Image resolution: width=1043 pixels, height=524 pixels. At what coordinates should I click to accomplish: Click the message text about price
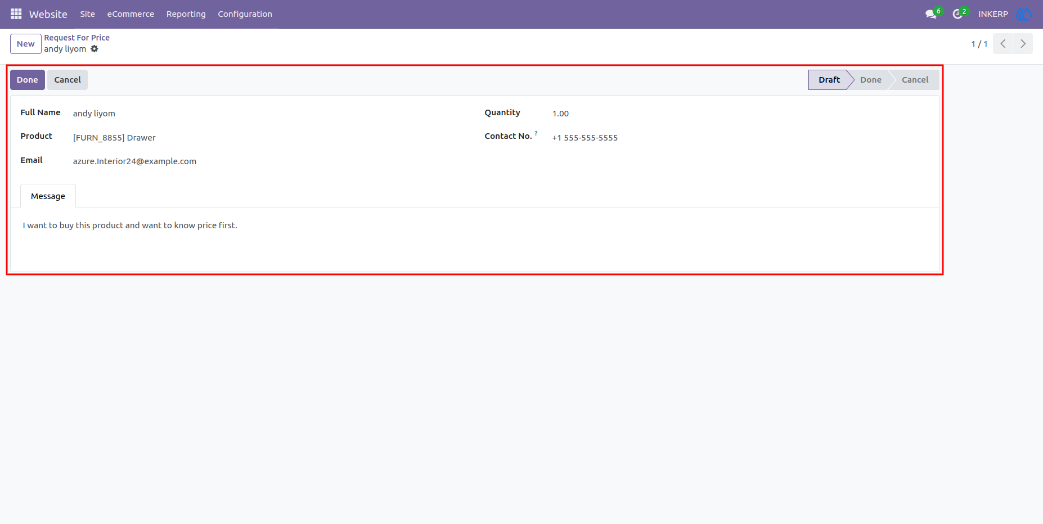pos(130,225)
